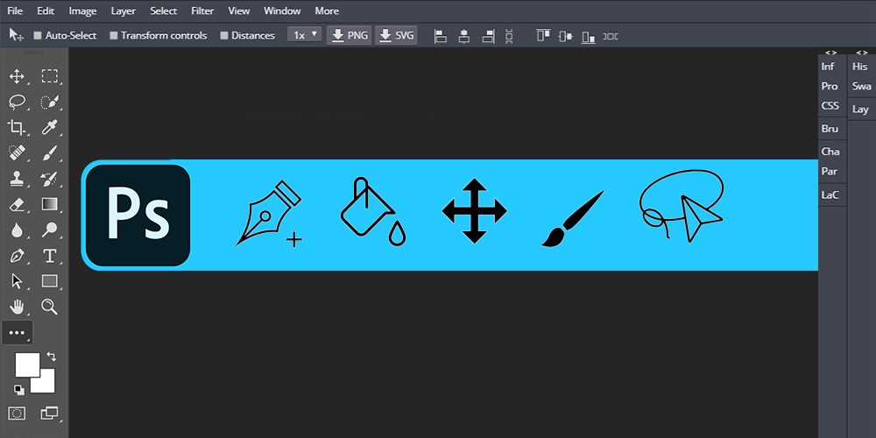The height and width of the screenshot is (438, 876).
Task: Toggle Quick Mask mode icon
Action: [17, 413]
